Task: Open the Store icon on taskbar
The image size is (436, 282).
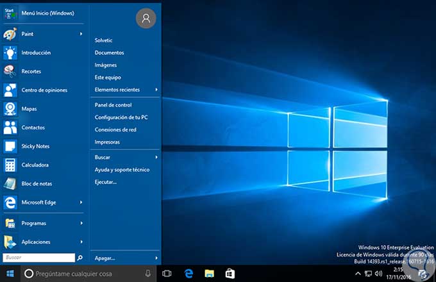Action: pos(230,274)
